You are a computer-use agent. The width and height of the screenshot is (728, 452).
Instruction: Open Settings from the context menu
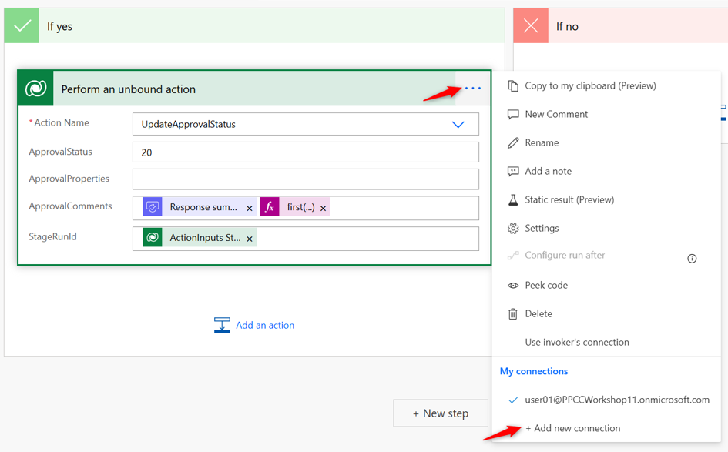542,228
